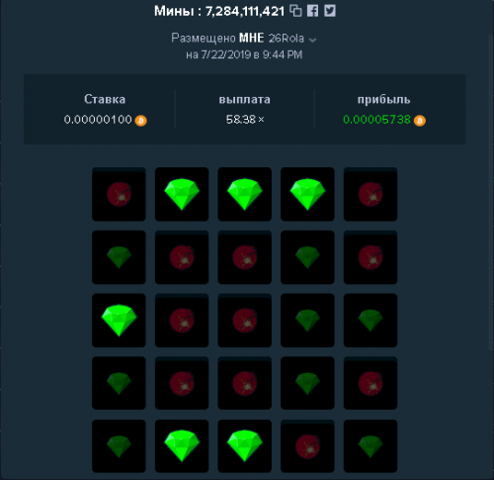Click bright gem in first row, second column
The image size is (494, 480).
182,194
